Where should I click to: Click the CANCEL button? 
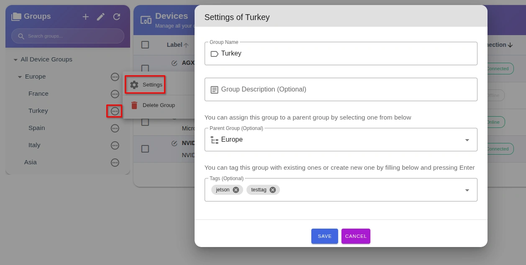point(356,236)
